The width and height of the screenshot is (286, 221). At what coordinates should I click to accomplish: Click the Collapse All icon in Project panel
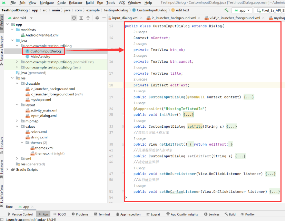point(88,18)
